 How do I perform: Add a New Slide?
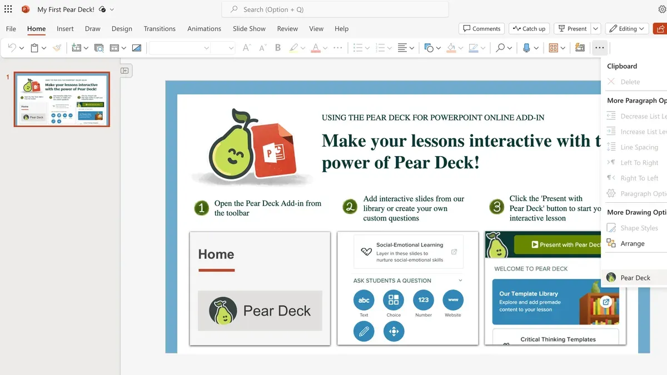tap(76, 48)
